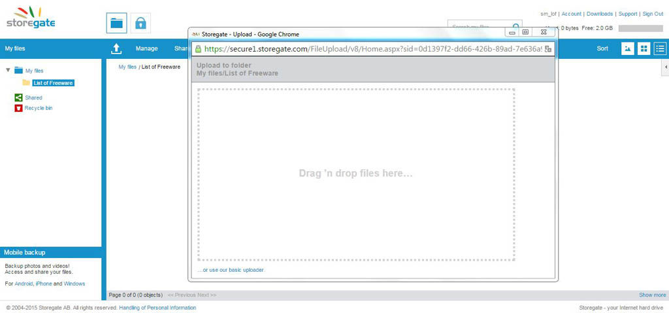
Task: Open Shared in the sidebar
Action: pyautogui.click(x=34, y=98)
